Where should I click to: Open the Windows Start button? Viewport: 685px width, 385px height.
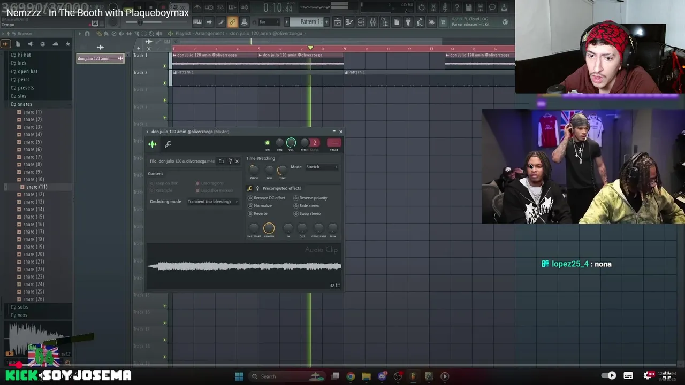[x=239, y=376]
